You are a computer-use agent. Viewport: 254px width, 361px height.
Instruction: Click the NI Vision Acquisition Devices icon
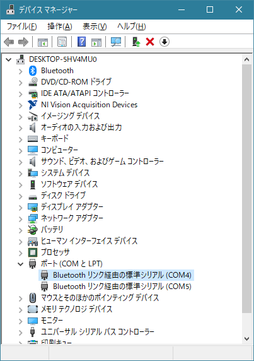33,105
